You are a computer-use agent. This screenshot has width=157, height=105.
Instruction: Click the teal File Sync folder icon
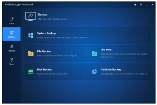tap(95, 53)
